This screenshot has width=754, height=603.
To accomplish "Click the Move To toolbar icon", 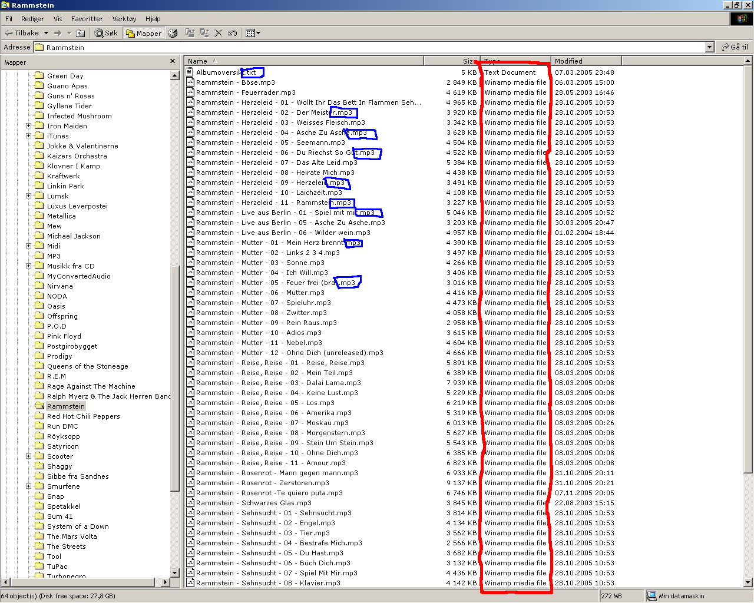I will 190,33.
